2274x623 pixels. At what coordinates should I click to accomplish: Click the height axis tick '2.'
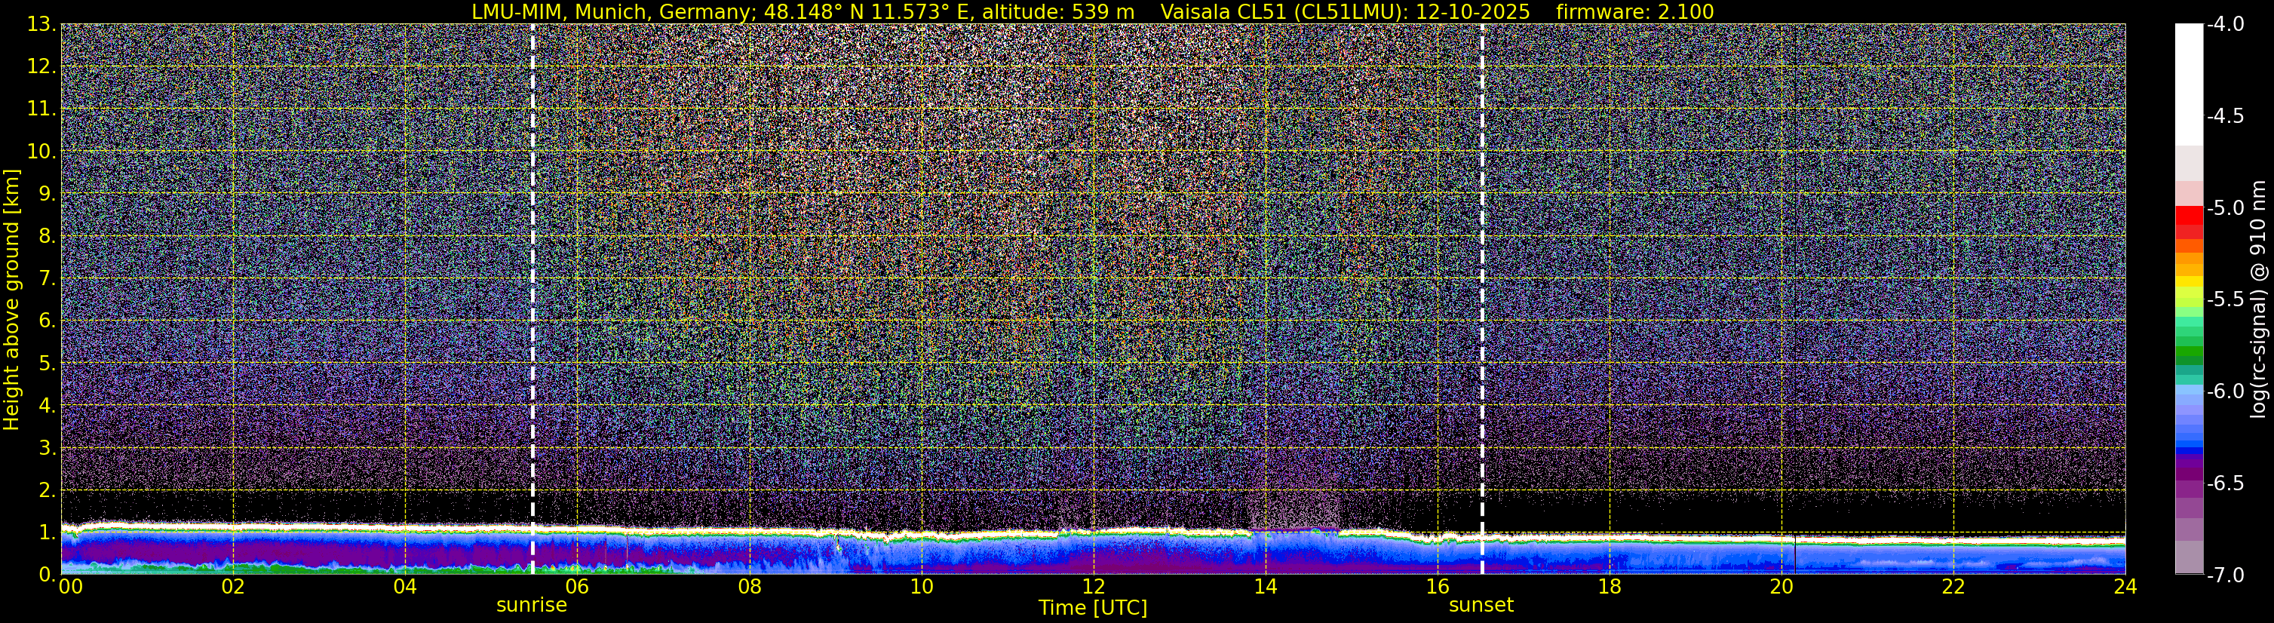[48, 489]
